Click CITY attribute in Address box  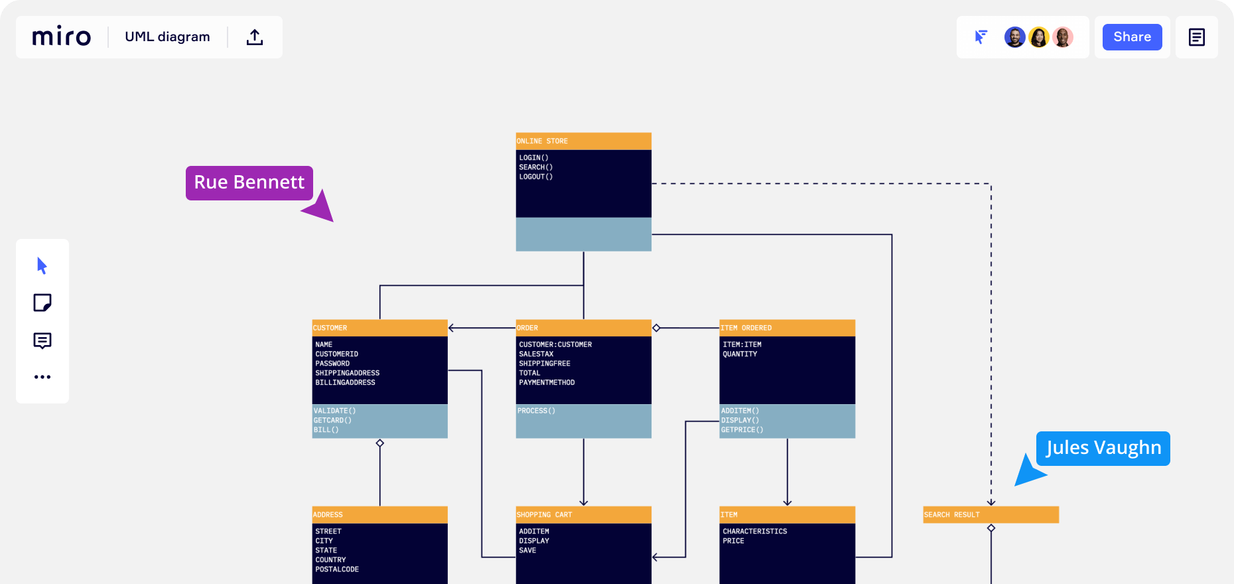coord(324,541)
